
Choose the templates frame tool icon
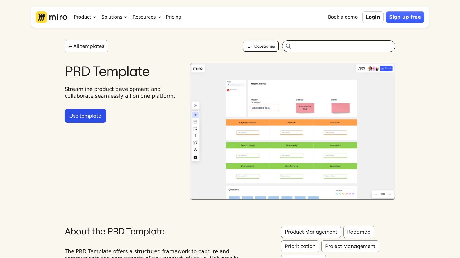(x=195, y=122)
